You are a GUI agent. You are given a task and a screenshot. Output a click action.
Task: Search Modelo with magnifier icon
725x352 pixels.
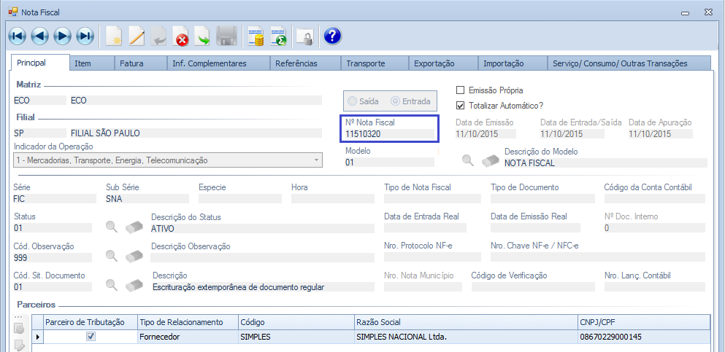[x=469, y=160]
